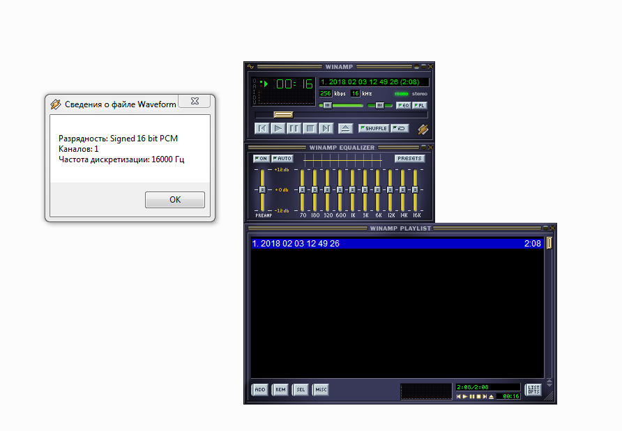Image resolution: width=622 pixels, height=431 pixels.
Task: Go to previous track in Winamp main window
Action: [x=261, y=128]
